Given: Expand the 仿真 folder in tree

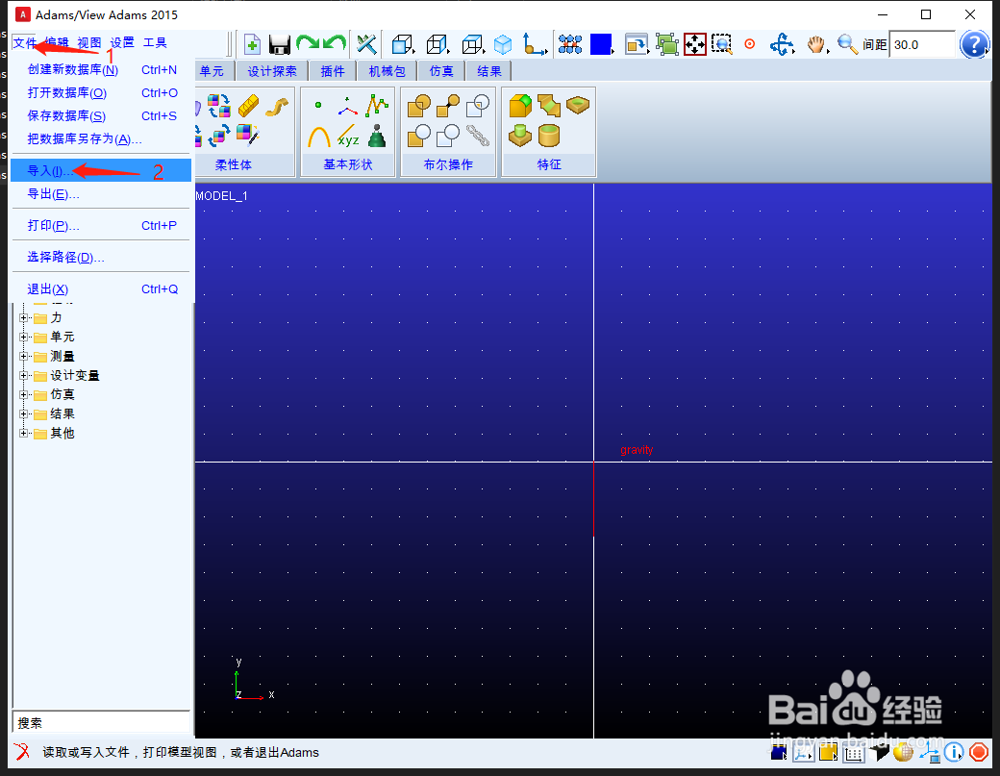Looking at the screenshot, I should point(24,394).
